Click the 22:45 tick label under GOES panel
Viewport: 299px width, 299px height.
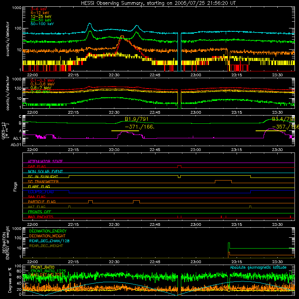(x=155, y=150)
